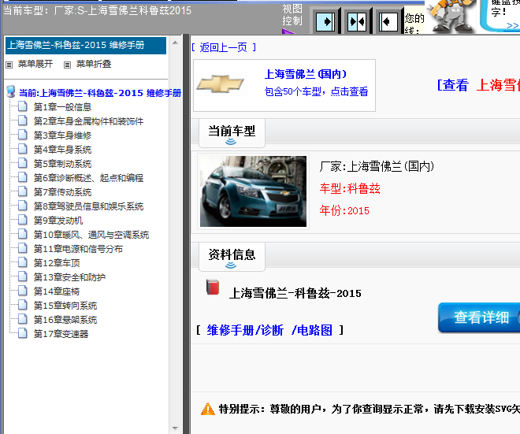
Task: Open chapter 第13章安全和防护
Action: (x=69, y=277)
